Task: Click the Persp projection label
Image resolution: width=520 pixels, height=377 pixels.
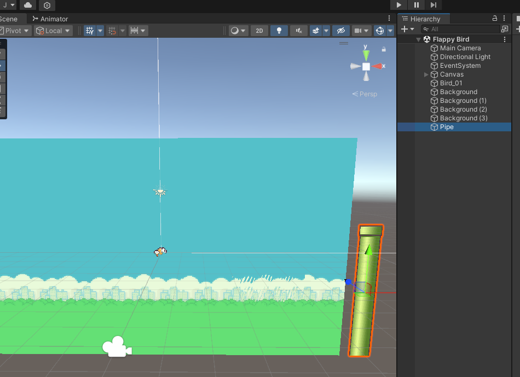Action: 365,94
